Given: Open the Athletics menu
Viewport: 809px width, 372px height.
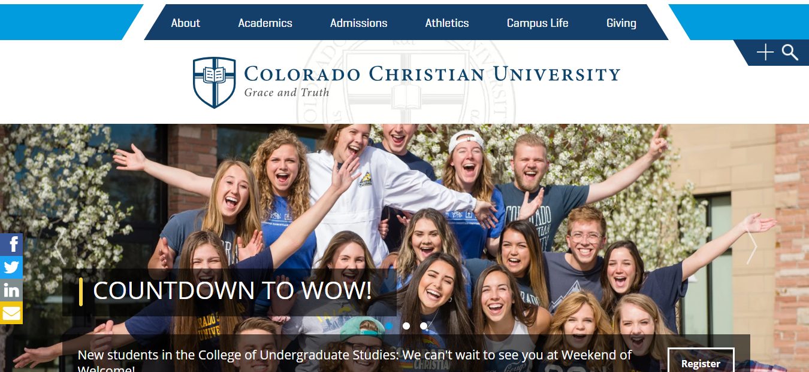Looking at the screenshot, I should click(x=447, y=23).
